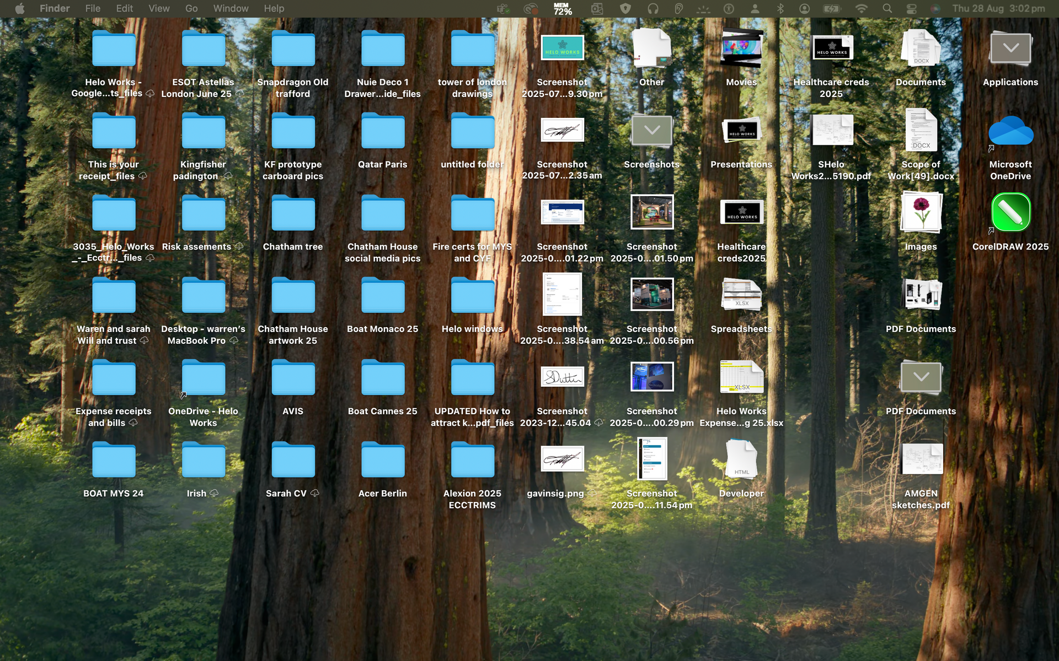Open the Microsoft Teams status icon

[502, 8]
